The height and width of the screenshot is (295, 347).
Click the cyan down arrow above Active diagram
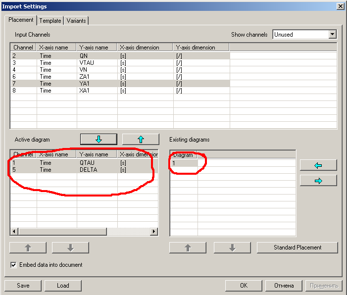99,139
